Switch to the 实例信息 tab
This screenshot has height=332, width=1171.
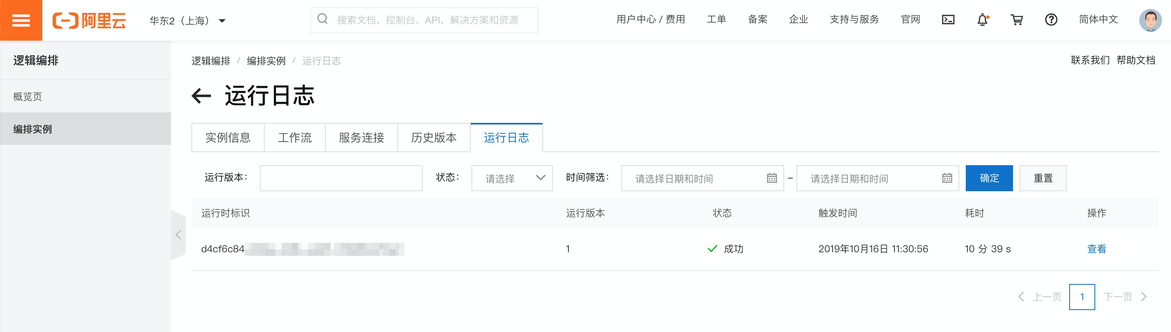coord(228,138)
